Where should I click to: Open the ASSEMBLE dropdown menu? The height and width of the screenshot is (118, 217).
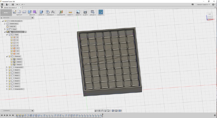click(50, 15)
